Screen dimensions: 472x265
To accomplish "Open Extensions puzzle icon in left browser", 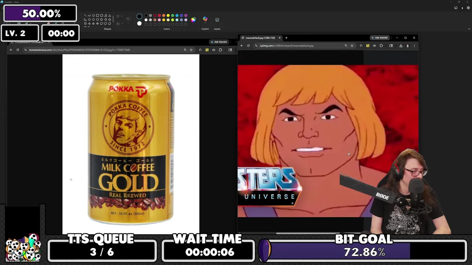I will pyautogui.click(x=220, y=50).
